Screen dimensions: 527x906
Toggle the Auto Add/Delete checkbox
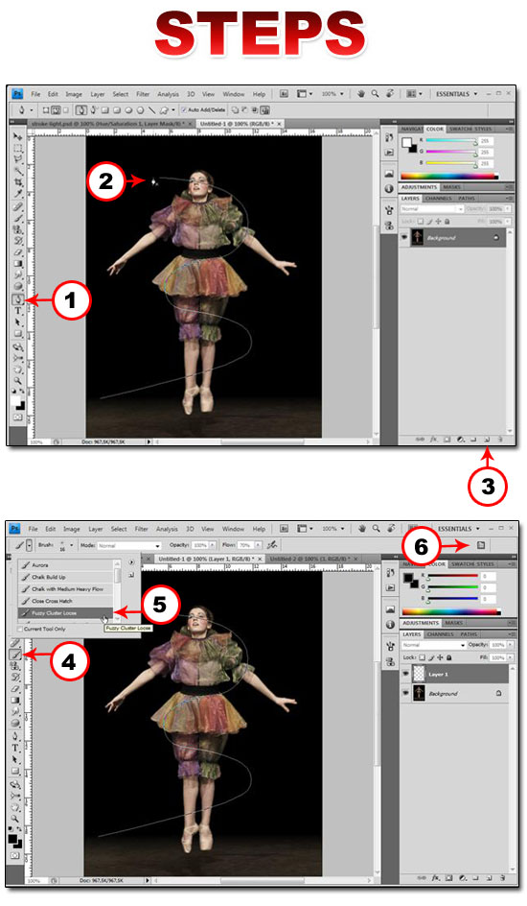(183, 109)
